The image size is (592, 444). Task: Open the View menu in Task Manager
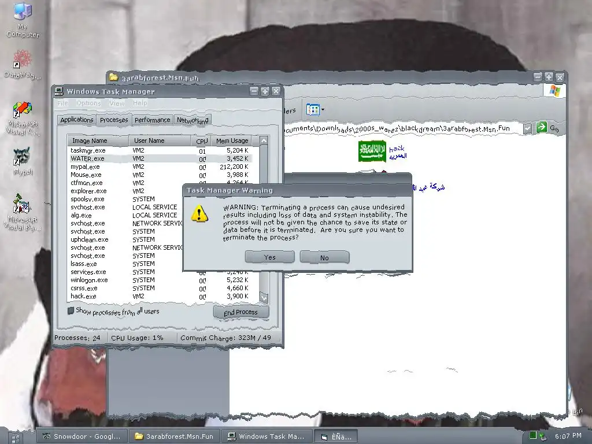[117, 103]
